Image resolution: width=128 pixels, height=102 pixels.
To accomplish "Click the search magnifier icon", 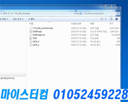I will pyautogui.click(x=118, y=14).
